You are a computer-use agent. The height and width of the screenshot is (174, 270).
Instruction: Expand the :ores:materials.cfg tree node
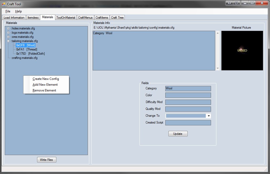(x=8, y=37)
